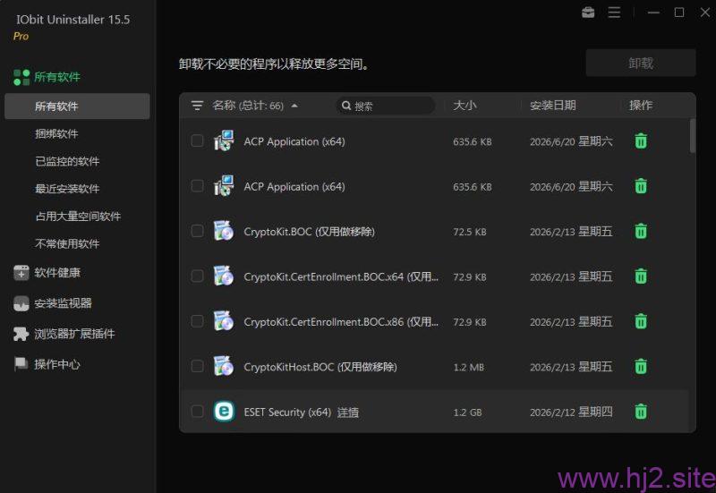Open 已监控的软件 in the sidebar
The image size is (716, 493).
pyautogui.click(x=67, y=161)
